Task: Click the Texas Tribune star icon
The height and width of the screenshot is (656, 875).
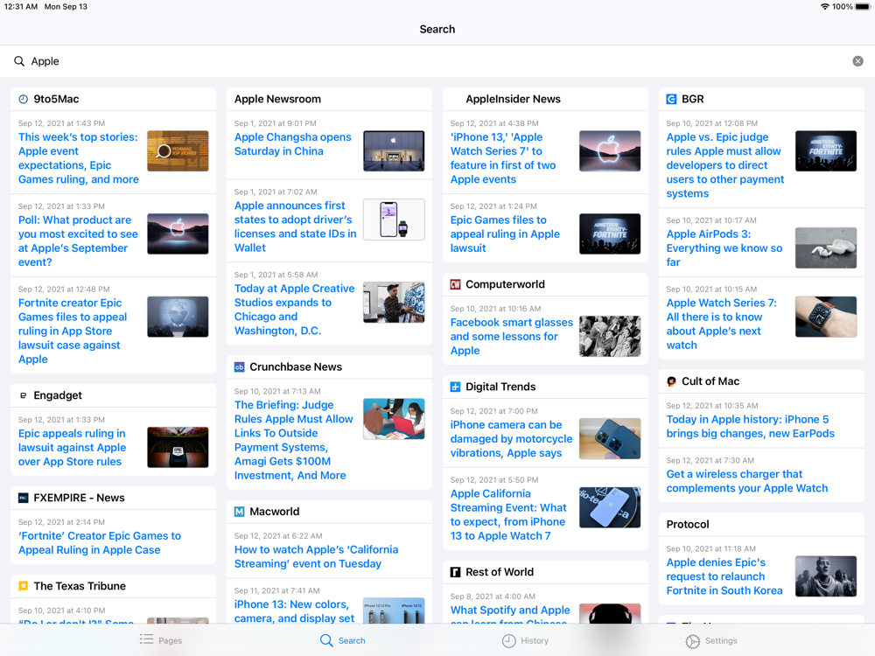Action: tap(24, 586)
